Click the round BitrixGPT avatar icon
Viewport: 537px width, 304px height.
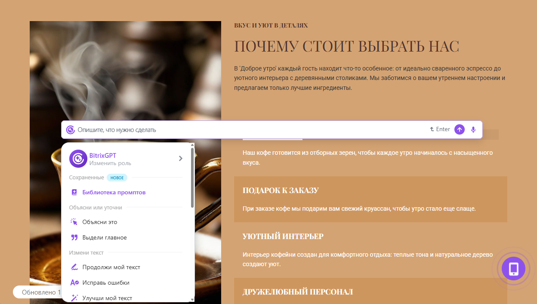(x=78, y=159)
